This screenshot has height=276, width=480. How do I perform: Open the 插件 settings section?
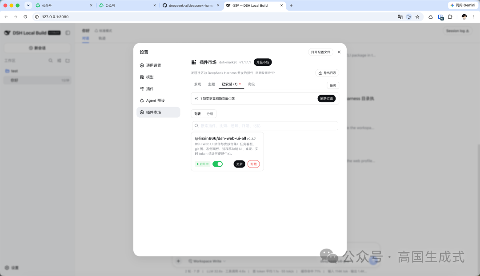(x=158, y=89)
